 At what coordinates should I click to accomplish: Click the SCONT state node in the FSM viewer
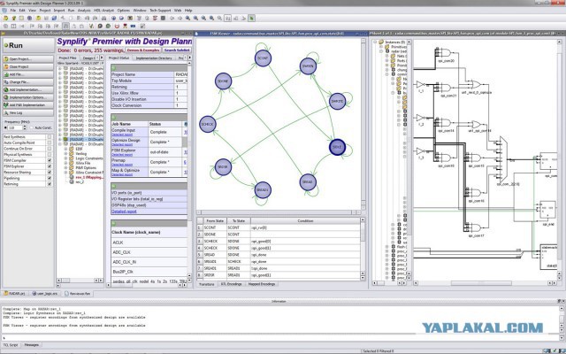pyautogui.click(x=263, y=58)
